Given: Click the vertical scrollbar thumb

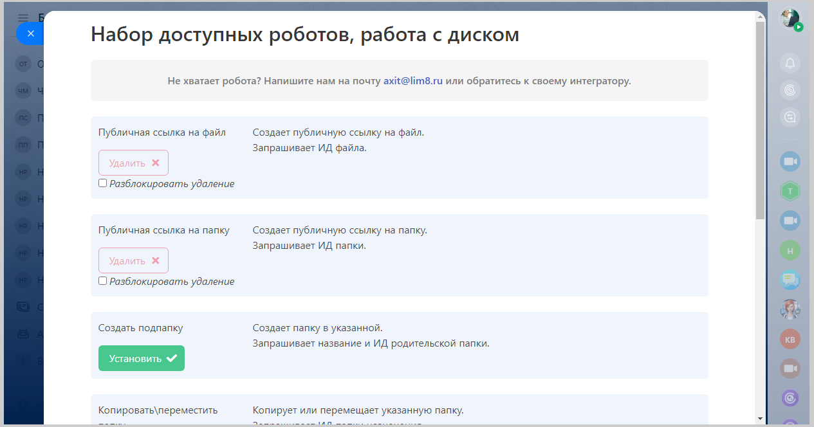Looking at the screenshot, I should point(760,119).
